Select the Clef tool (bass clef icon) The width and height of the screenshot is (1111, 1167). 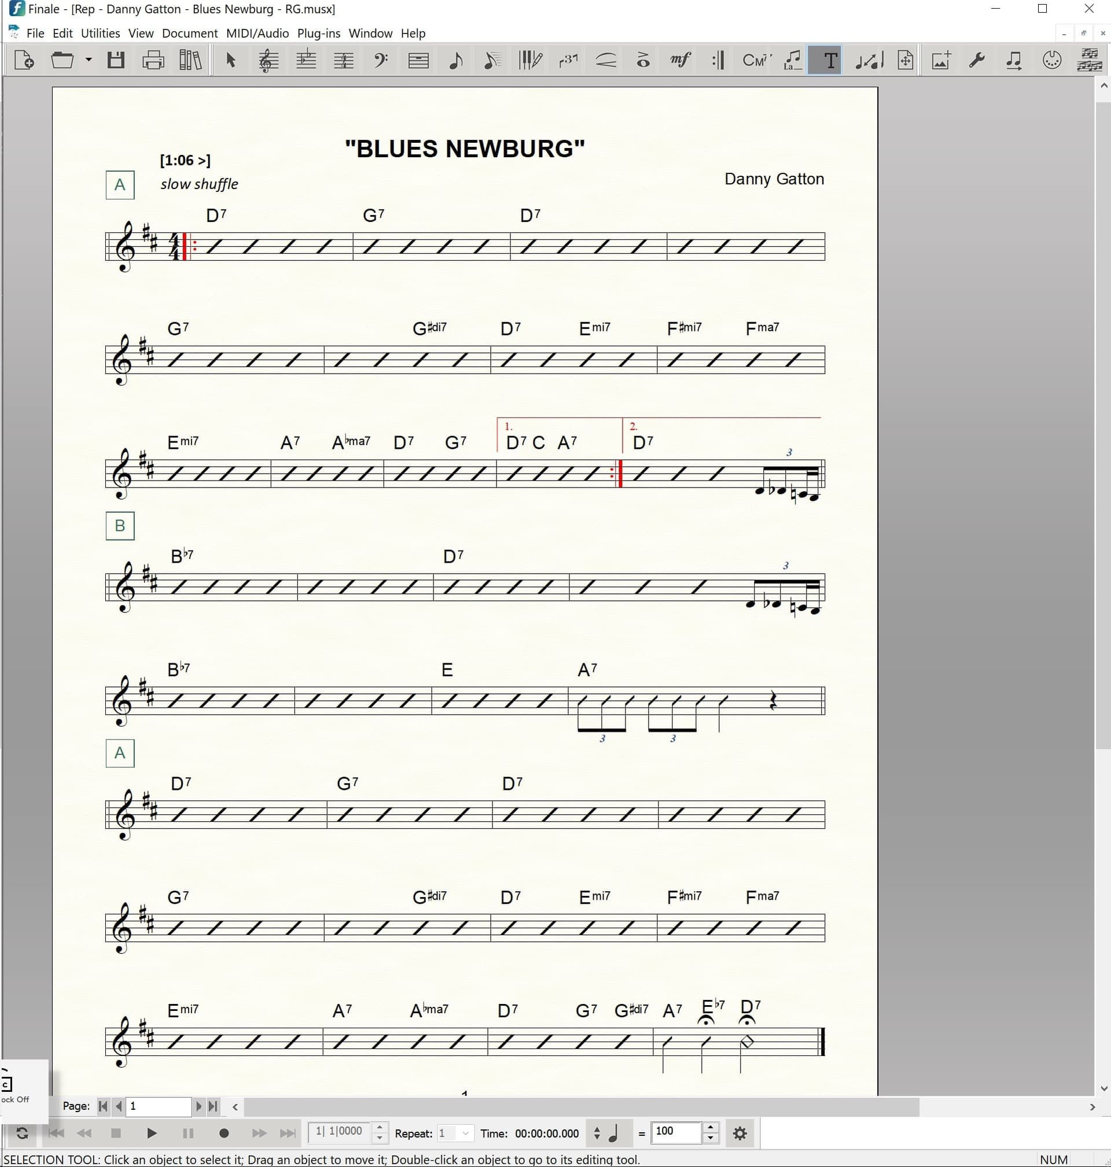coord(381,60)
